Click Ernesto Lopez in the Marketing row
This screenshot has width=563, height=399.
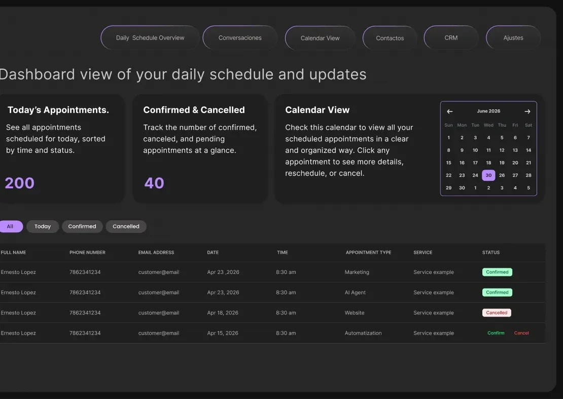pos(18,272)
